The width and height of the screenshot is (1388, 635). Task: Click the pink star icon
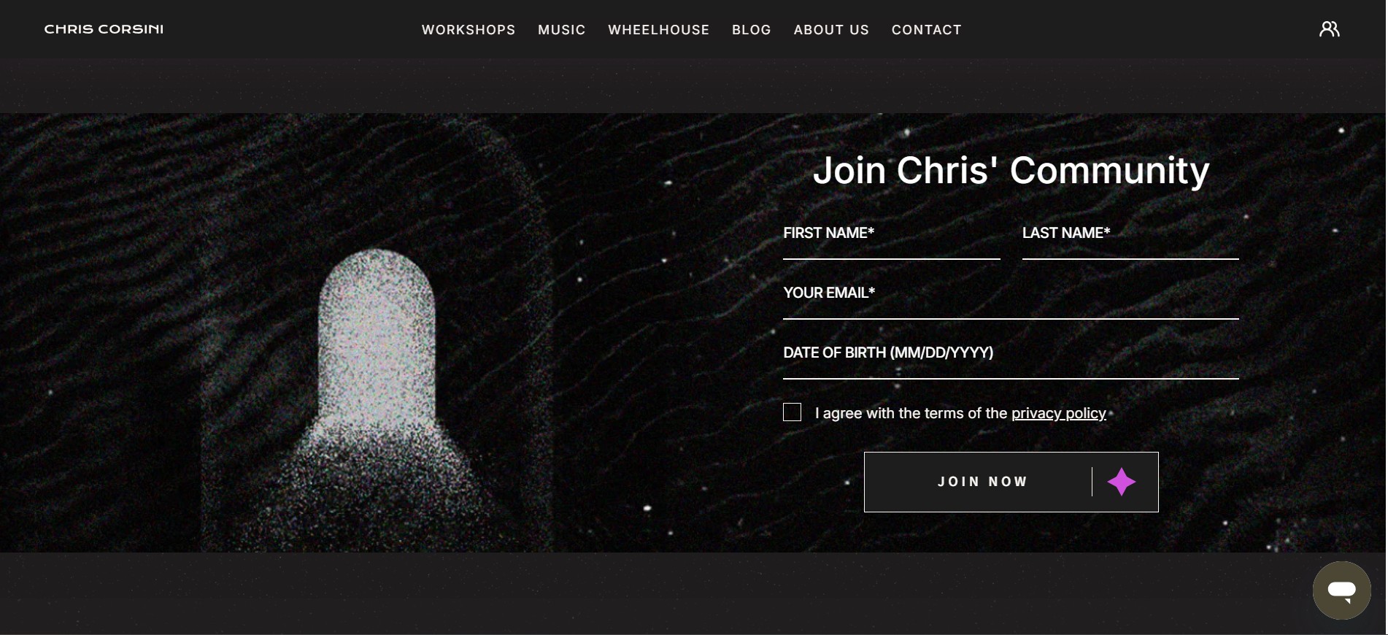point(1122,482)
